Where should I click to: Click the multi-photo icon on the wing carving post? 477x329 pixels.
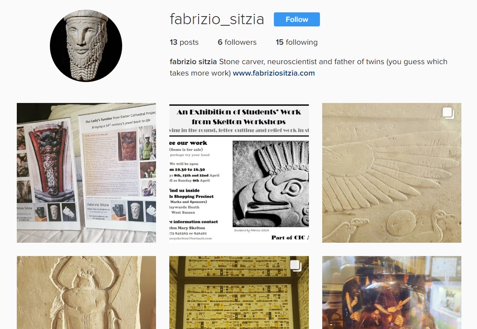448,113
